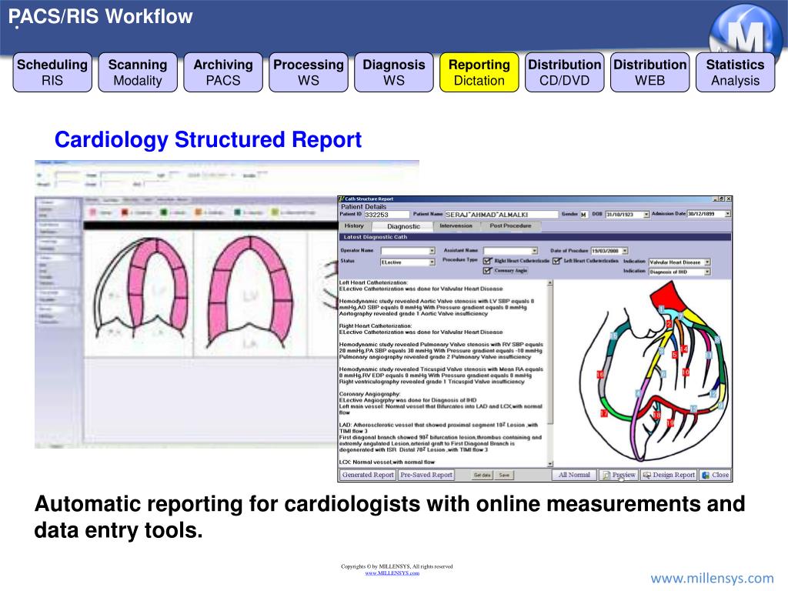
Task: Toggle Left Heart Catheterization checkbox
Action: coord(556,261)
